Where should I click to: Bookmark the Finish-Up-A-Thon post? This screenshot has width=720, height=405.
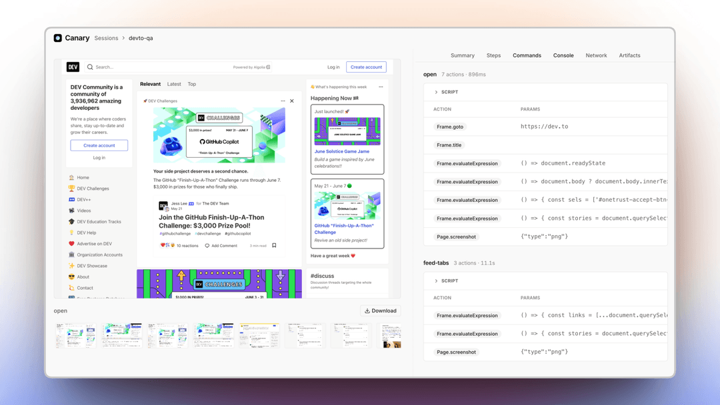(274, 245)
